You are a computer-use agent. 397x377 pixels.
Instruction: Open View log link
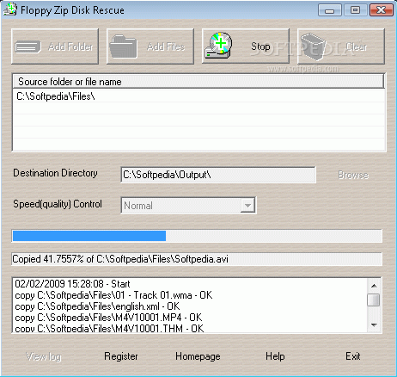pyautogui.click(x=44, y=356)
